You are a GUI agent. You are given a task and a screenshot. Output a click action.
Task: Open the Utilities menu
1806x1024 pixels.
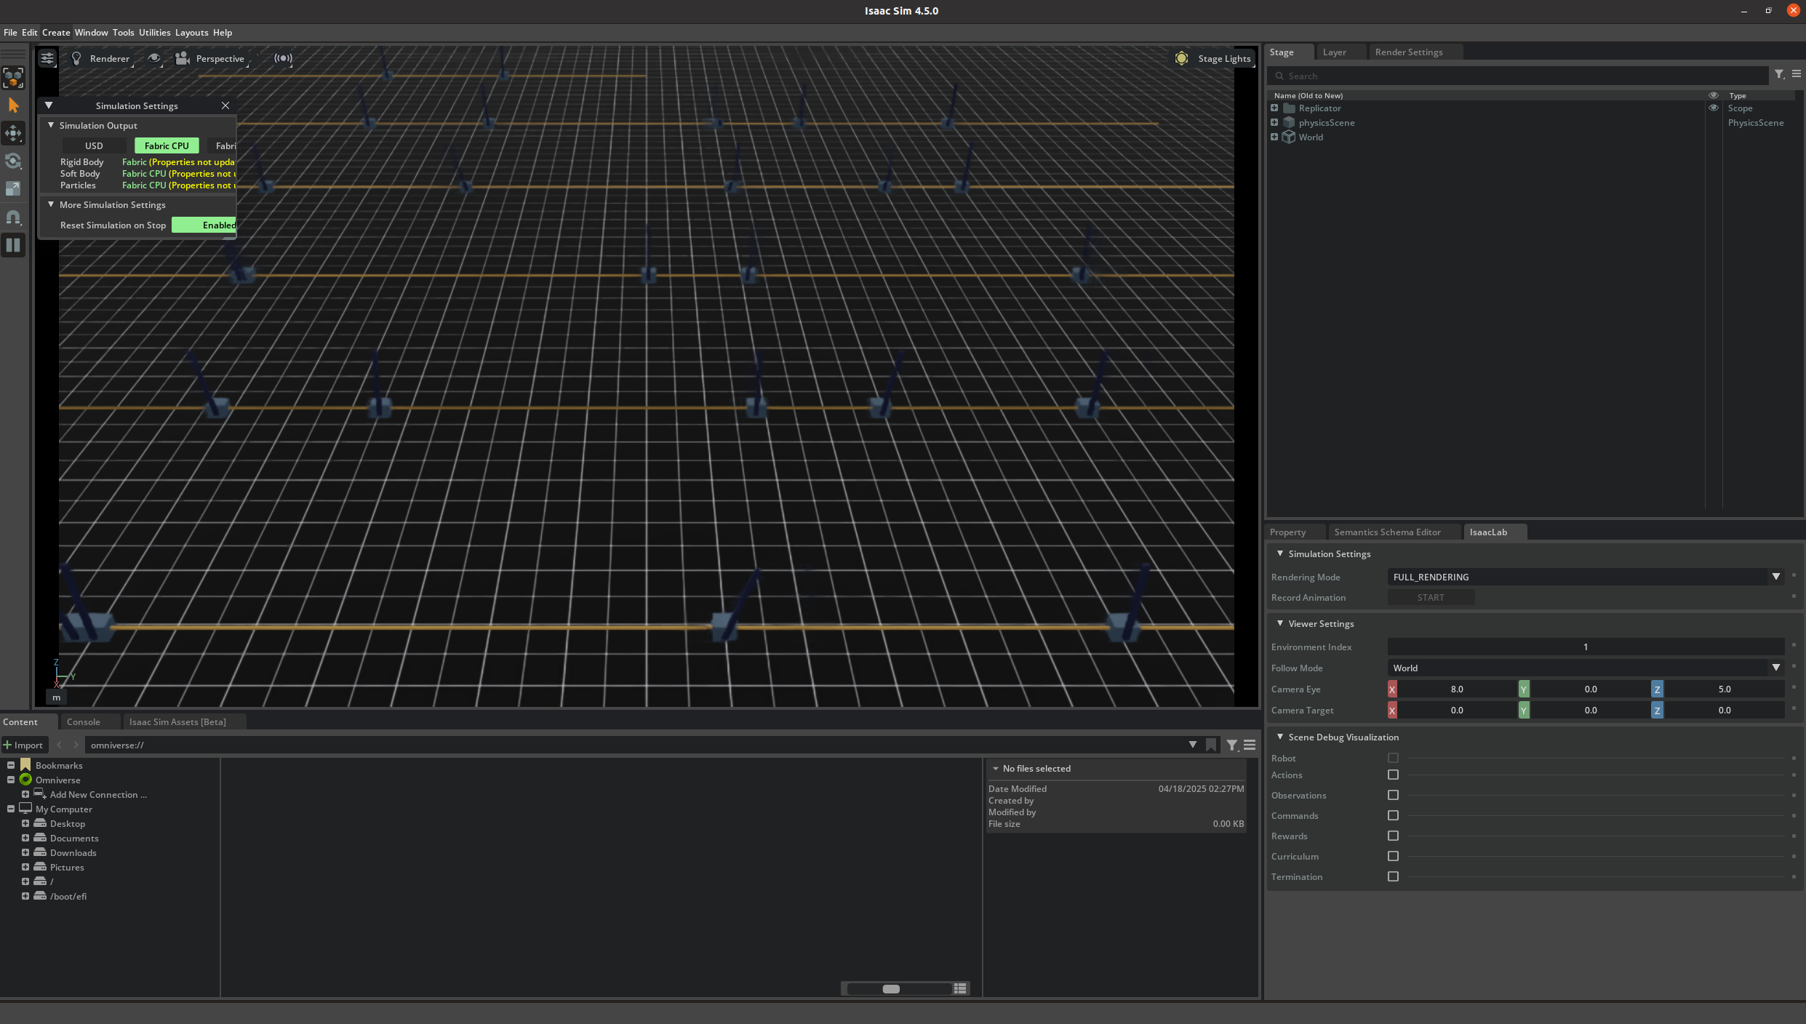(x=154, y=33)
